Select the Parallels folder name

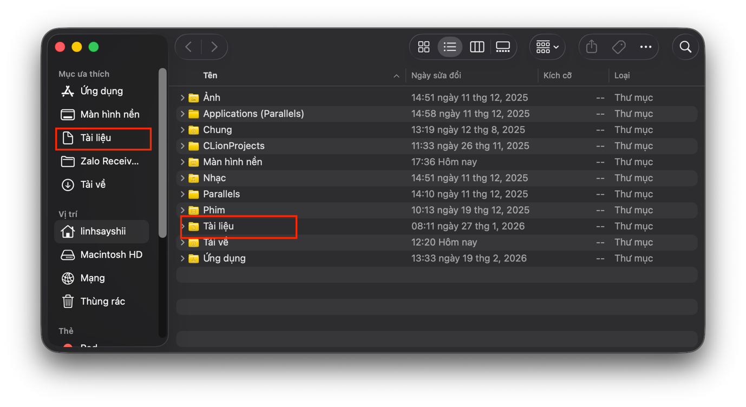(221, 194)
